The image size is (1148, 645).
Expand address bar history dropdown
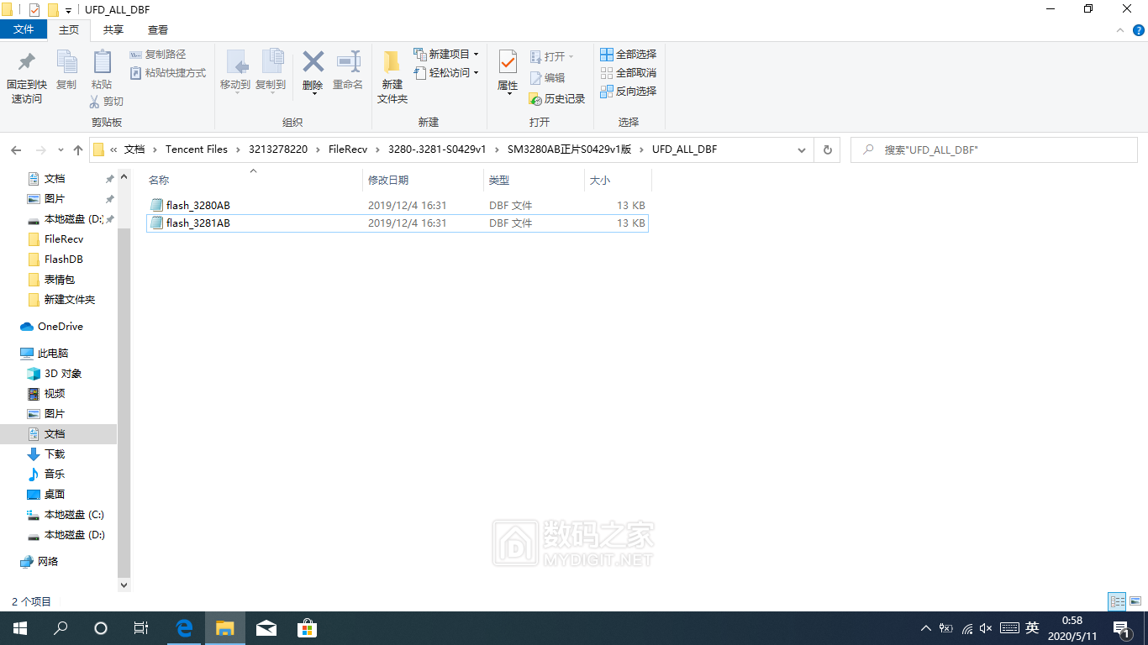click(x=802, y=149)
